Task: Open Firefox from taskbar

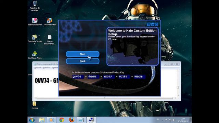Action: [72, 120]
